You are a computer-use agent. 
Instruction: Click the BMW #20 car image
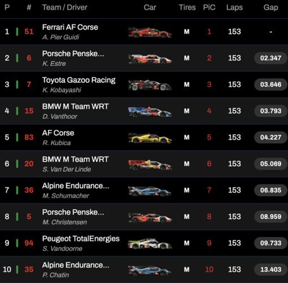pos(150,164)
